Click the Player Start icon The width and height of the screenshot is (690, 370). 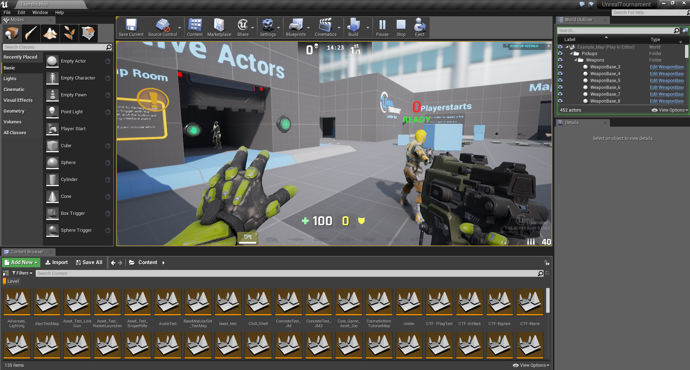pyautogui.click(x=52, y=129)
